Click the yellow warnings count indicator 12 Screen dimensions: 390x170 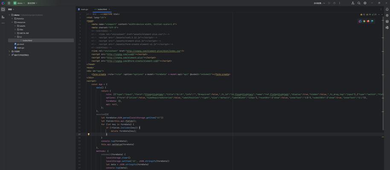[x=363, y=14]
